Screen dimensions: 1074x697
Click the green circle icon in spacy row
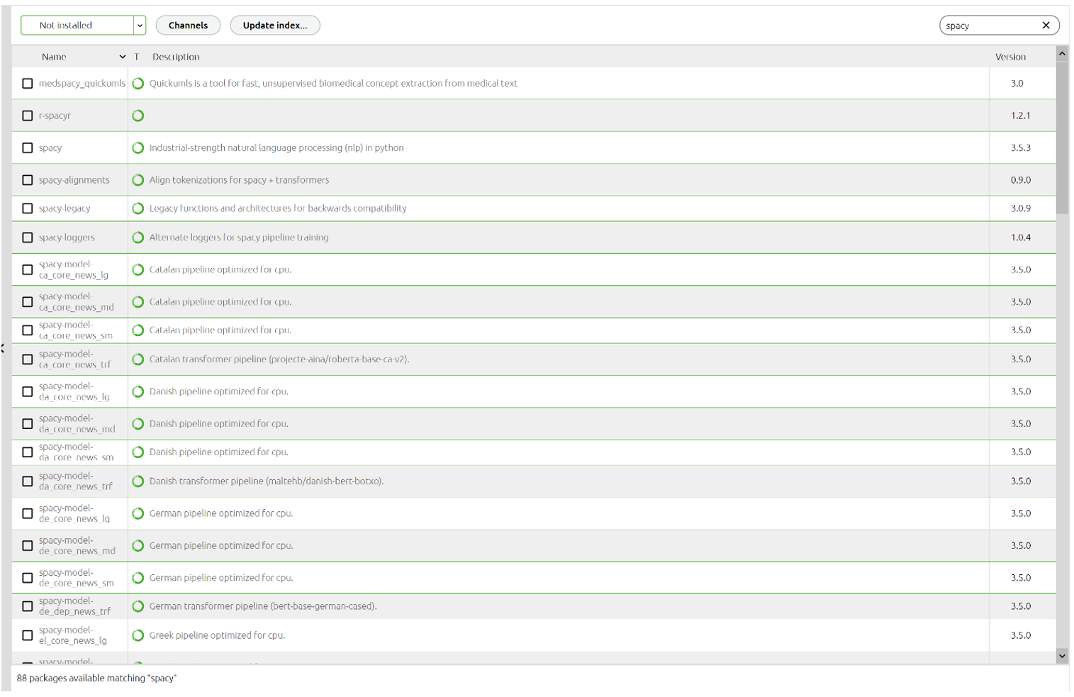point(138,148)
